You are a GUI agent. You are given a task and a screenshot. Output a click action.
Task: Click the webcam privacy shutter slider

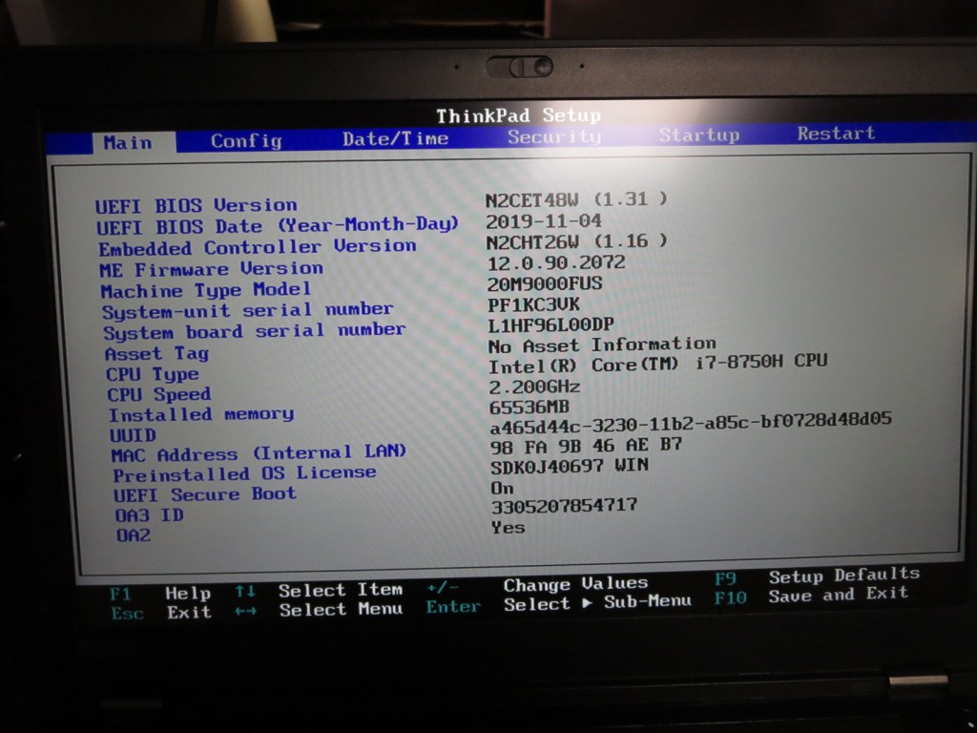click(x=519, y=67)
